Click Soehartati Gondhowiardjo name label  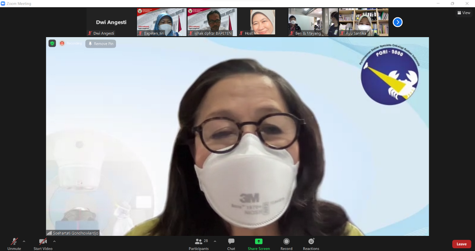coord(76,233)
